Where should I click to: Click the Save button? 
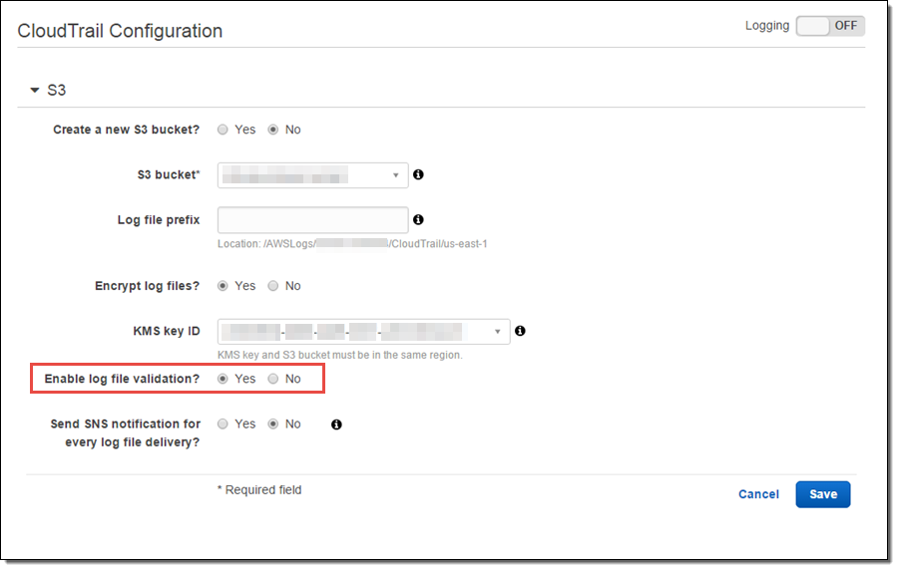(822, 494)
